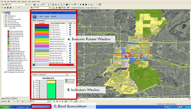The height and width of the screenshot is (109, 191).
Task: Click down arrow of development type scrollbar
Action: pyautogui.click(x=75, y=66)
